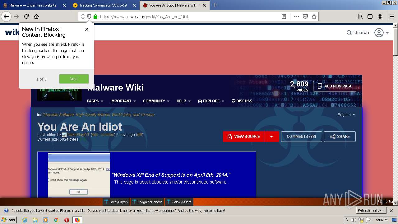
Task: Open the wiki Search
Action: (x=358, y=32)
